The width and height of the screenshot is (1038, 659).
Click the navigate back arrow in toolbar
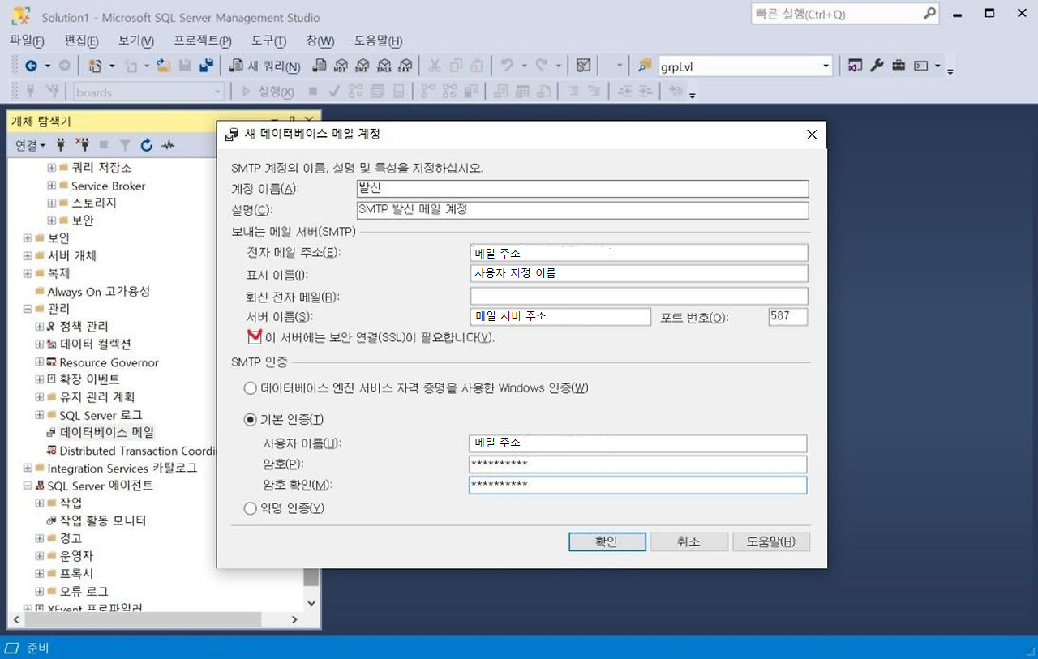(x=31, y=66)
